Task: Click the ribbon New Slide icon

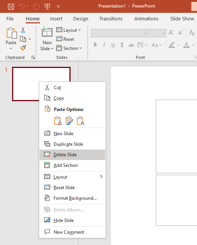Action: [x=47, y=32]
